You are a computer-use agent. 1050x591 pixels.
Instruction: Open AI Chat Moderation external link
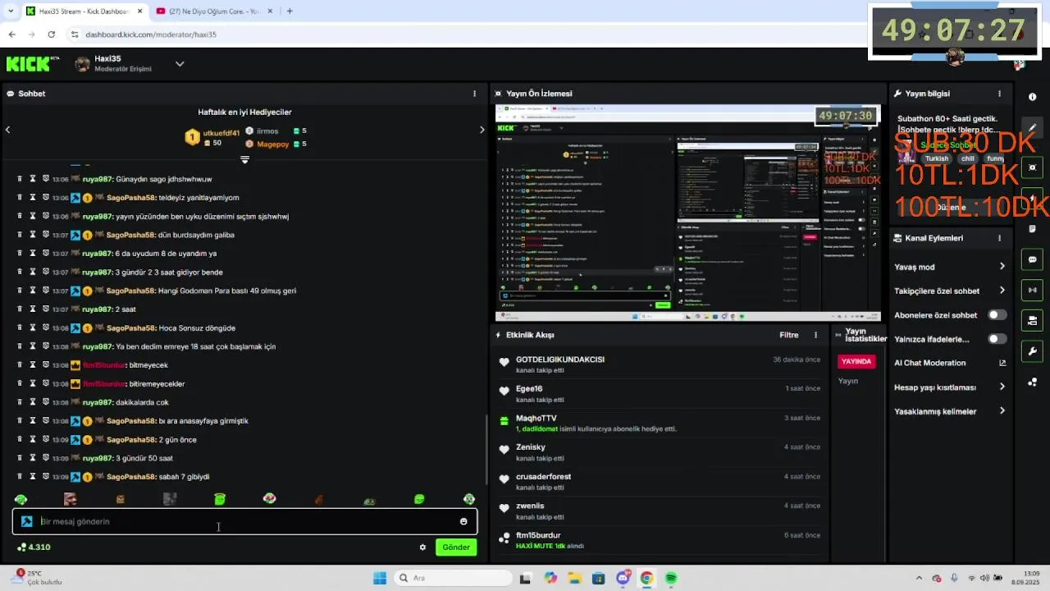click(x=1002, y=363)
